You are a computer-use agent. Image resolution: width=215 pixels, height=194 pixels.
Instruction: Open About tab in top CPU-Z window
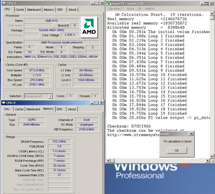(x=72, y=10)
